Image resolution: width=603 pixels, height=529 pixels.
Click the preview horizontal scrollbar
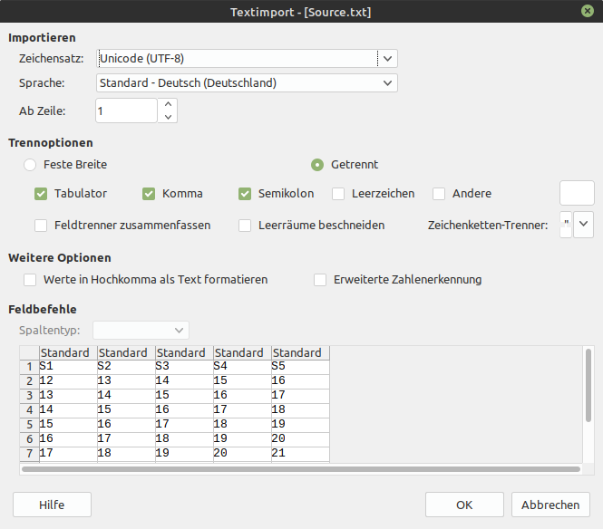pos(301,469)
